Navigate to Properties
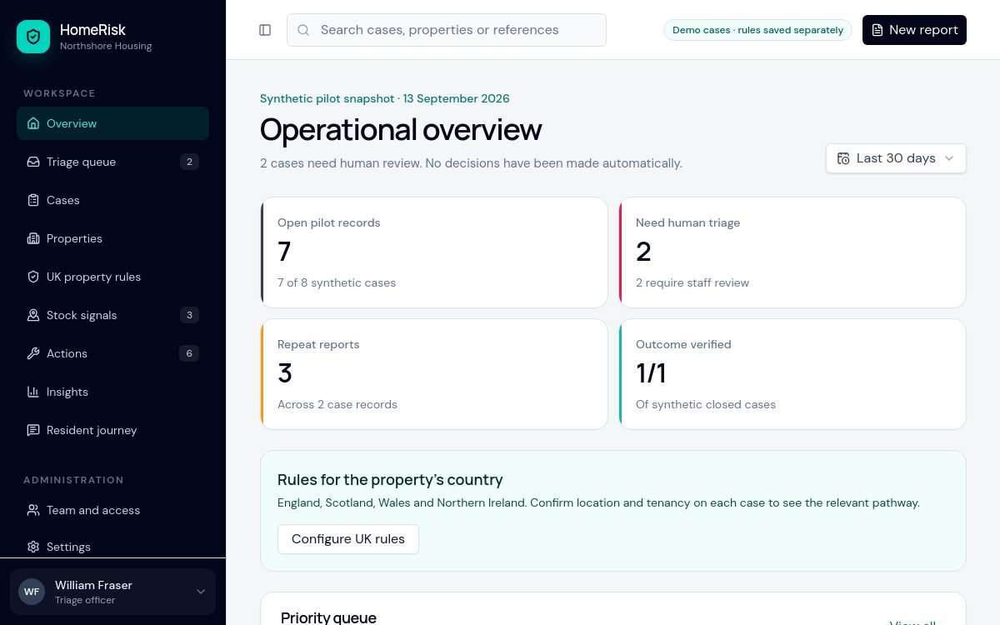The image size is (1000, 625). 112,238
